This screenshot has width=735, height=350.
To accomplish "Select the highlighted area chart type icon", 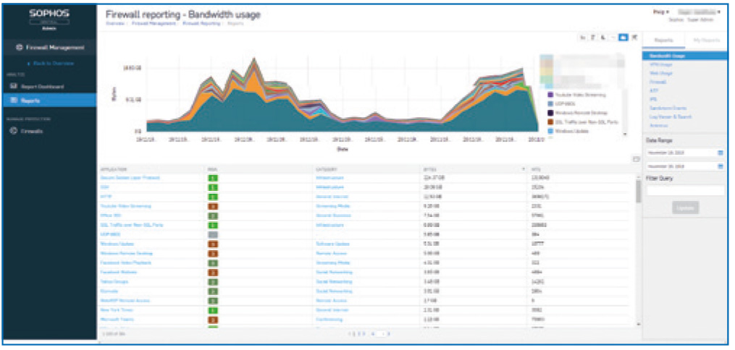I will pos(623,37).
